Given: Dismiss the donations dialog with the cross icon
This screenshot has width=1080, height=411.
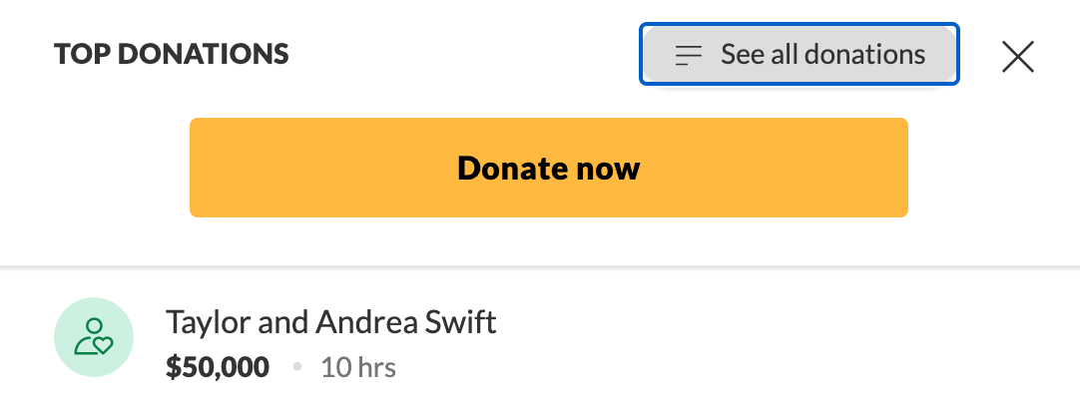Looking at the screenshot, I should tap(1017, 56).
